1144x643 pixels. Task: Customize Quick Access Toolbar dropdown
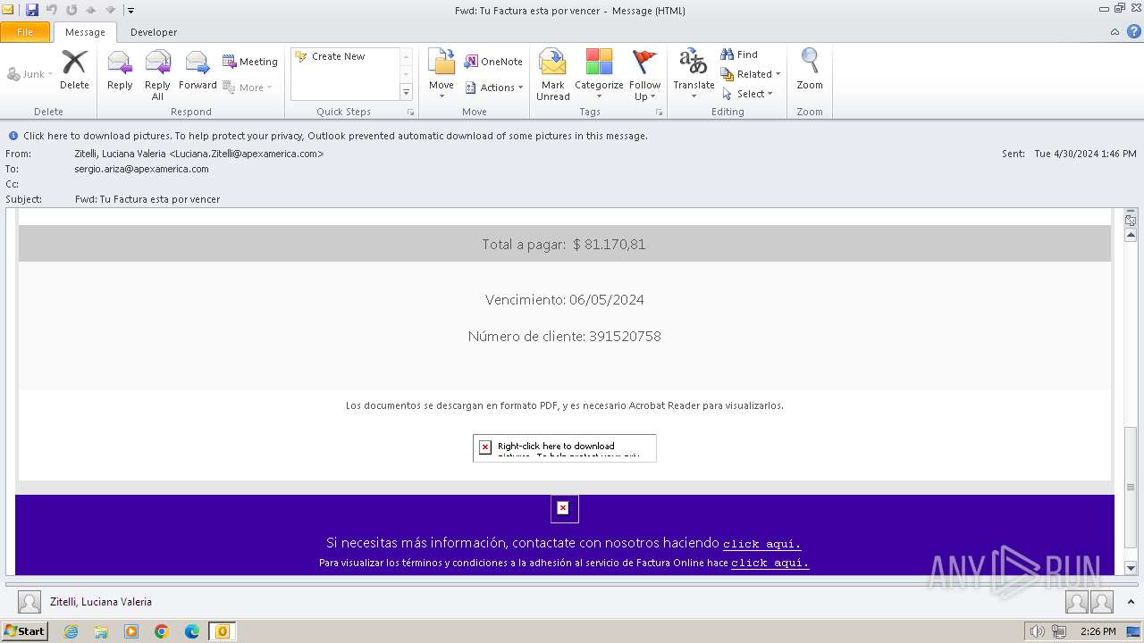(x=130, y=11)
